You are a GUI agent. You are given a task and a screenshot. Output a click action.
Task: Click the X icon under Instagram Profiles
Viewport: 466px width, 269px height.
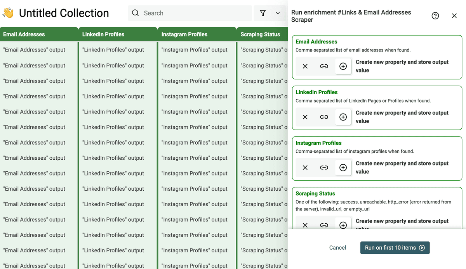305,168
